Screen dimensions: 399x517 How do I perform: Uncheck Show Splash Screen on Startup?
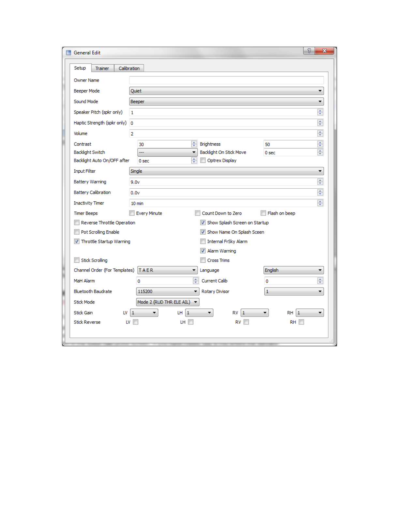pyautogui.click(x=203, y=223)
